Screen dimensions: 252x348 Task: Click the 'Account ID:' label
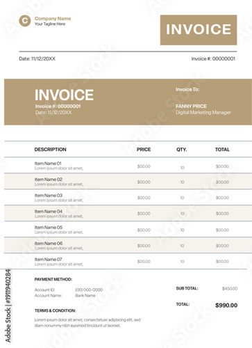45,290
